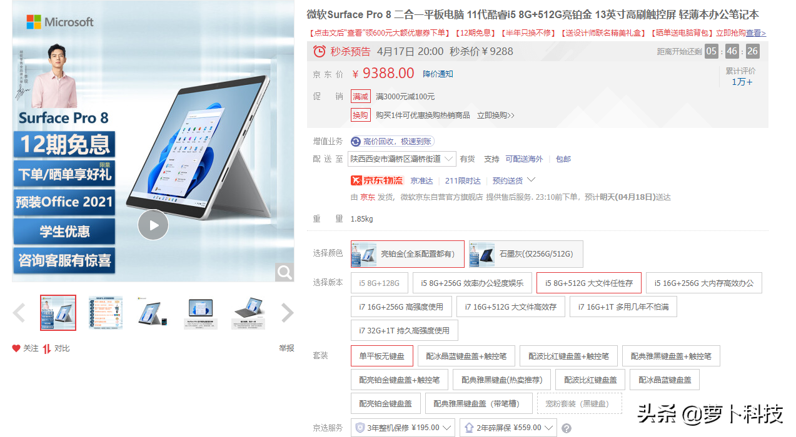This screenshot has width=796, height=437.
Task: Expand the 预约送货 chevron
Action: [531, 179]
